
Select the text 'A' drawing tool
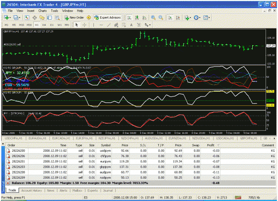tap(131, 25)
